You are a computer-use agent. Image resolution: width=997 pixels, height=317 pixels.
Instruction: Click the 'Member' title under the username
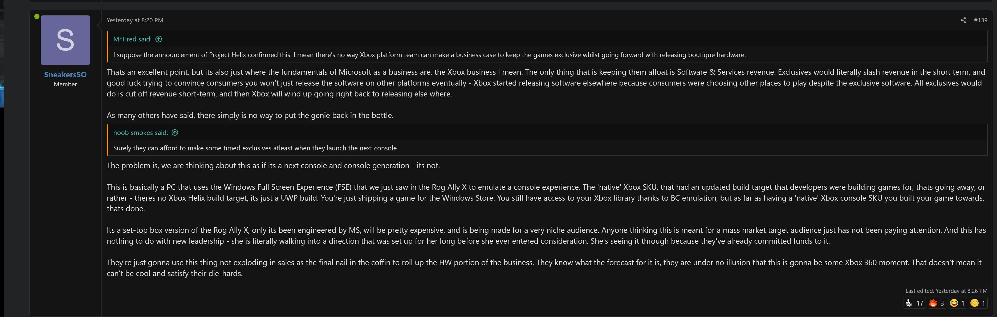tap(65, 84)
